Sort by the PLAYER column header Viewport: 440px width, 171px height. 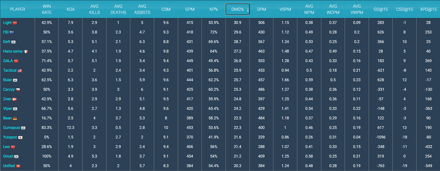[x=18, y=9]
